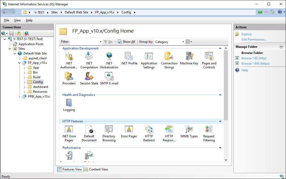This screenshot has width=286, height=179.
Task: Open the .NET Profile feature
Action: pos(129,59)
